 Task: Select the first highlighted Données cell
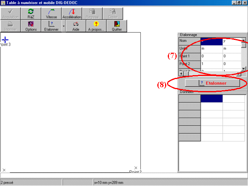point(212,99)
